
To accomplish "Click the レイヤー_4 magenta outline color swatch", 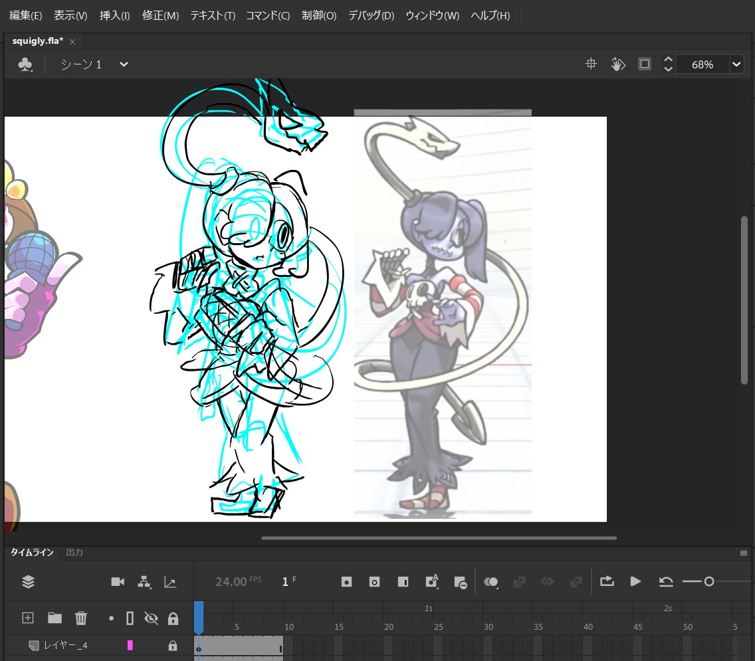I will pos(130,646).
